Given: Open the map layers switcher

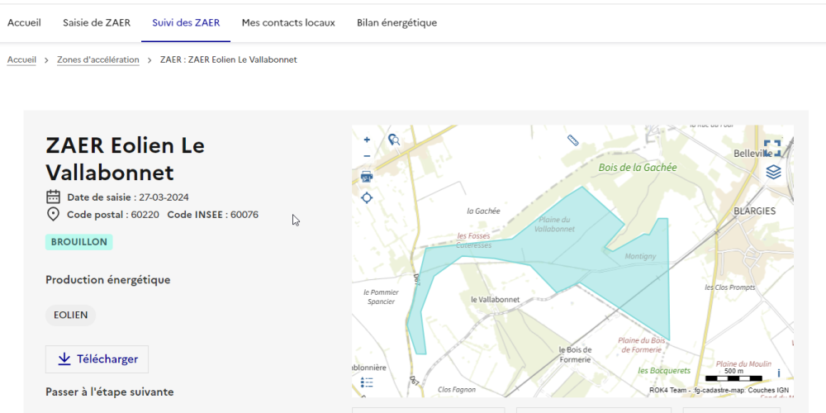Looking at the screenshot, I should [x=772, y=172].
